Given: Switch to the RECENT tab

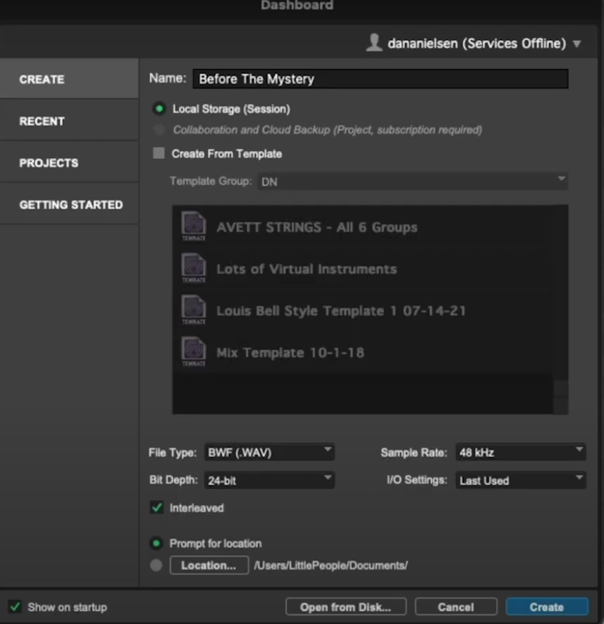Looking at the screenshot, I should click(x=69, y=121).
